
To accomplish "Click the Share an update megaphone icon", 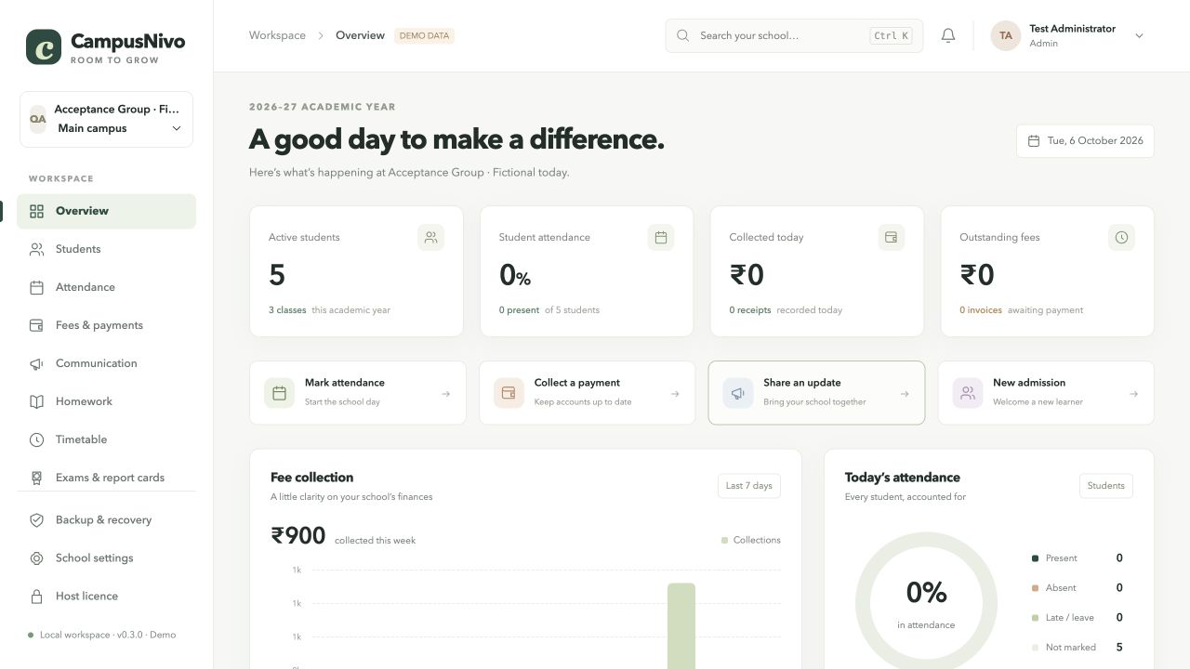I will pyautogui.click(x=738, y=393).
